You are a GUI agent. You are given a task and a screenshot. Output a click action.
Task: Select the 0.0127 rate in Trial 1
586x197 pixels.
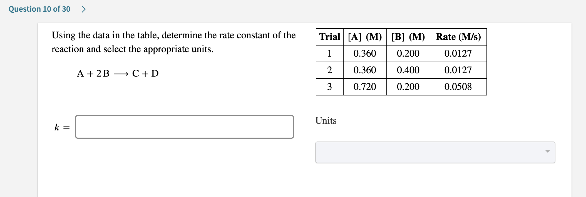pyautogui.click(x=458, y=53)
